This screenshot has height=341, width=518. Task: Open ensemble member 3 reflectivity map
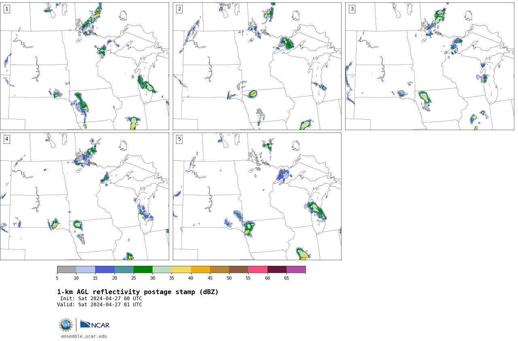[429, 66]
